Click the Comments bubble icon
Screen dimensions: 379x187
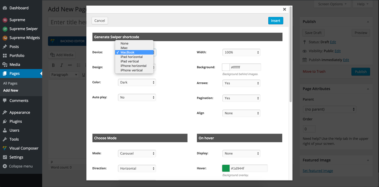click(x=5, y=101)
